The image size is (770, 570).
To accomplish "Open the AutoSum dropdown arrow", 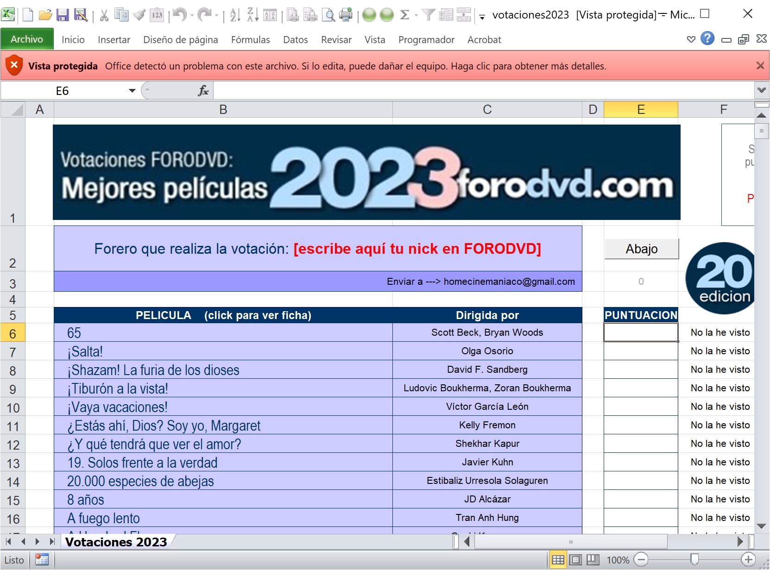I will click(416, 15).
